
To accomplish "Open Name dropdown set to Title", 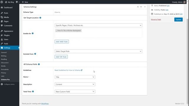I will pyautogui.click(x=75, y=77).
